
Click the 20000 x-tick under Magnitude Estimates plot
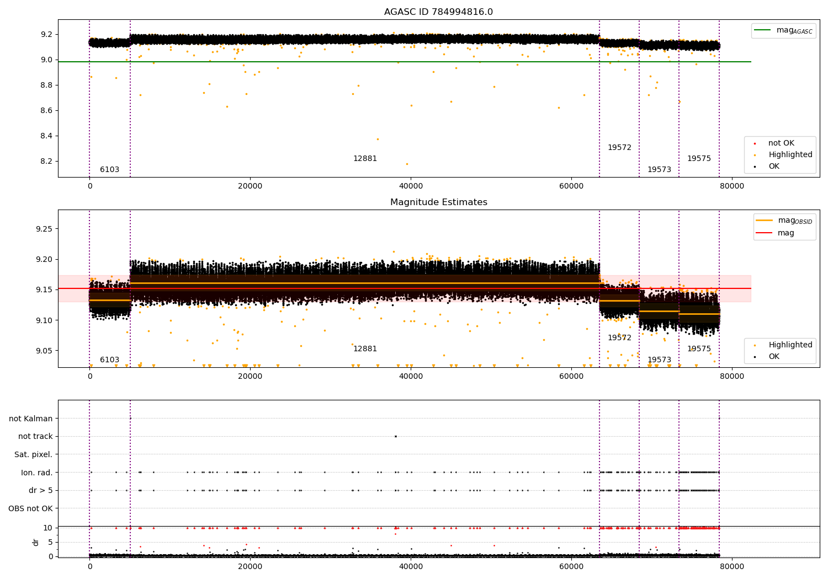point(250,377)
